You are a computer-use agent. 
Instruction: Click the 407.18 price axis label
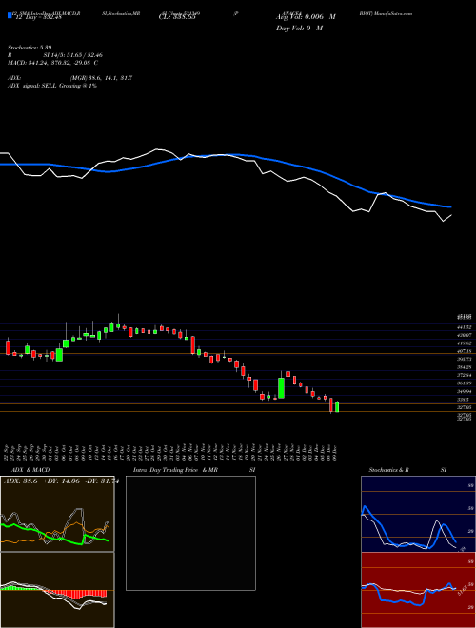point(464,351)
